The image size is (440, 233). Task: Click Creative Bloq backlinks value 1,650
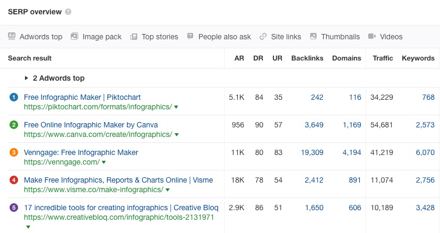pos(314,208)
